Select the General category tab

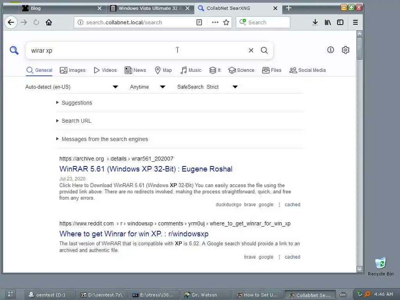39,70
